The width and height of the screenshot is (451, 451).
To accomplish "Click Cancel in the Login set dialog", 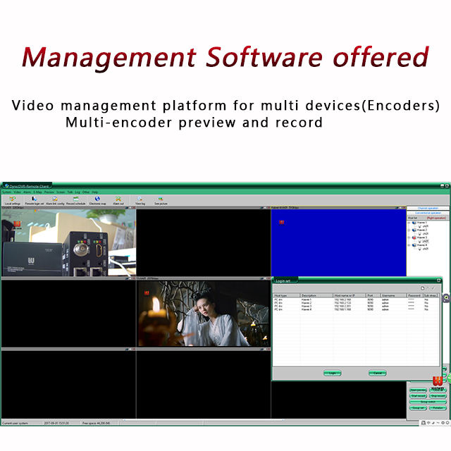I will click(378, 373).
